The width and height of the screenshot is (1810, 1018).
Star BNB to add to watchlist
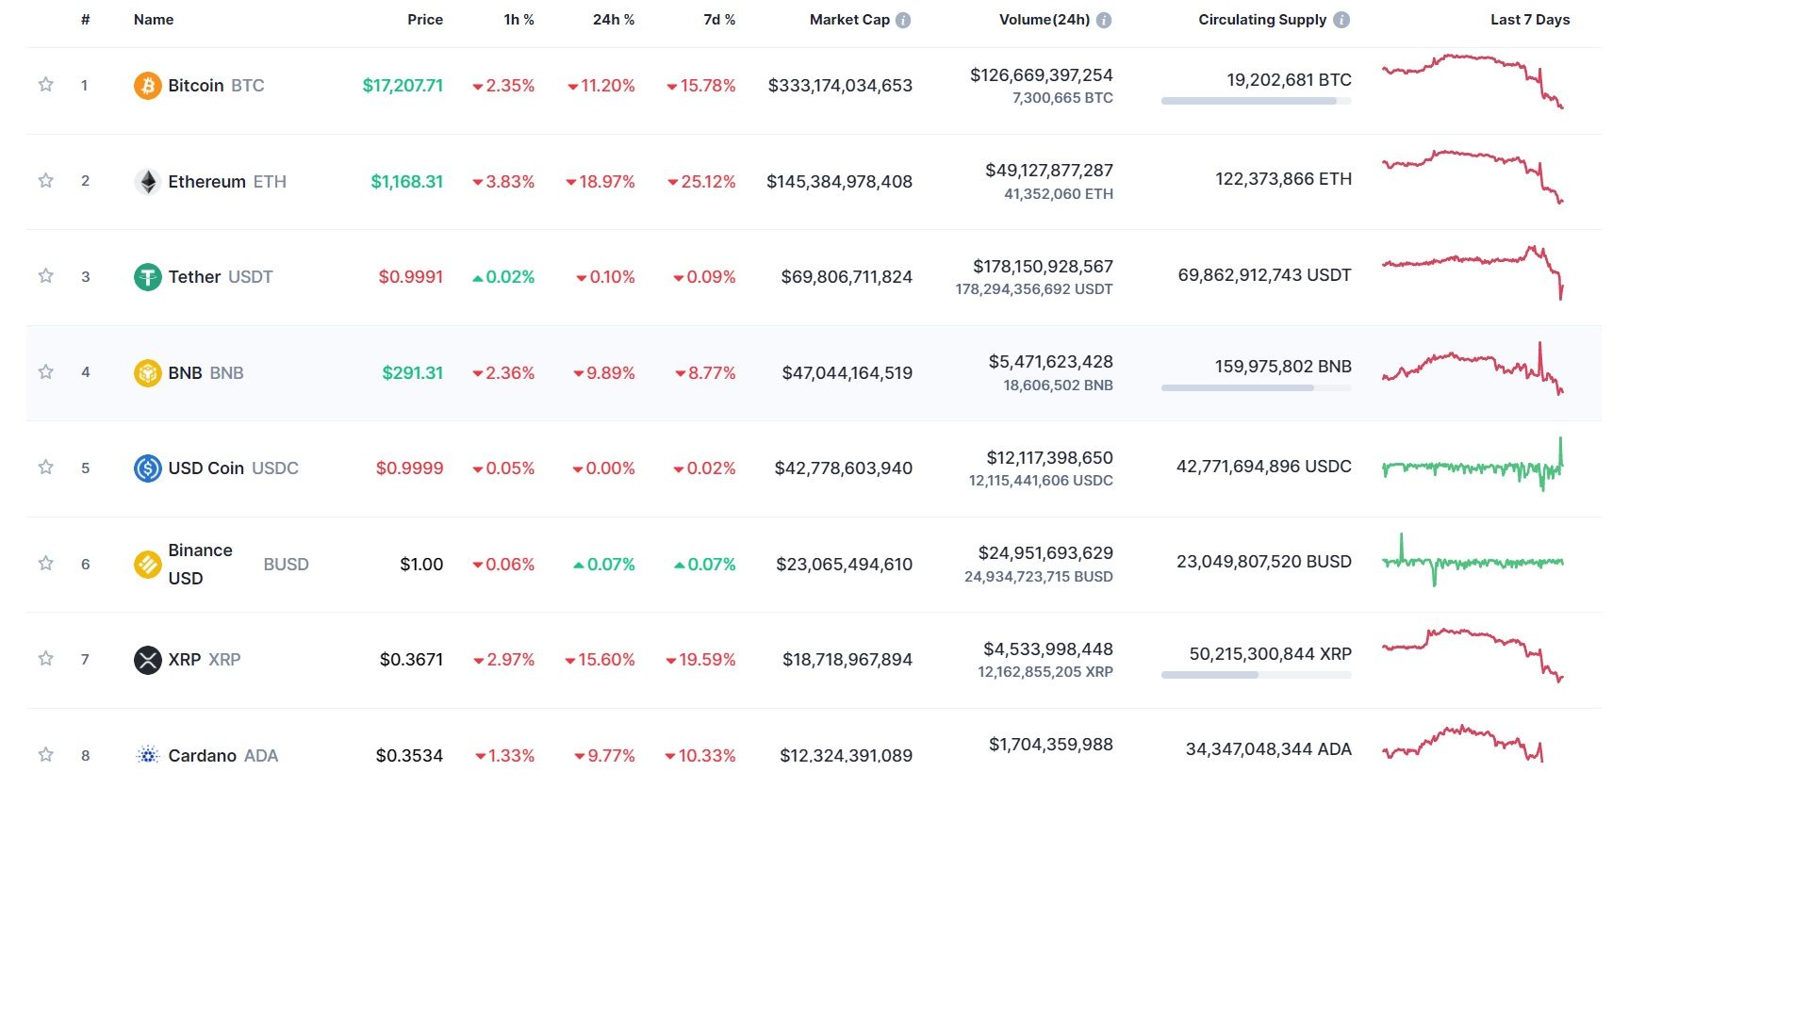(45, 372)
